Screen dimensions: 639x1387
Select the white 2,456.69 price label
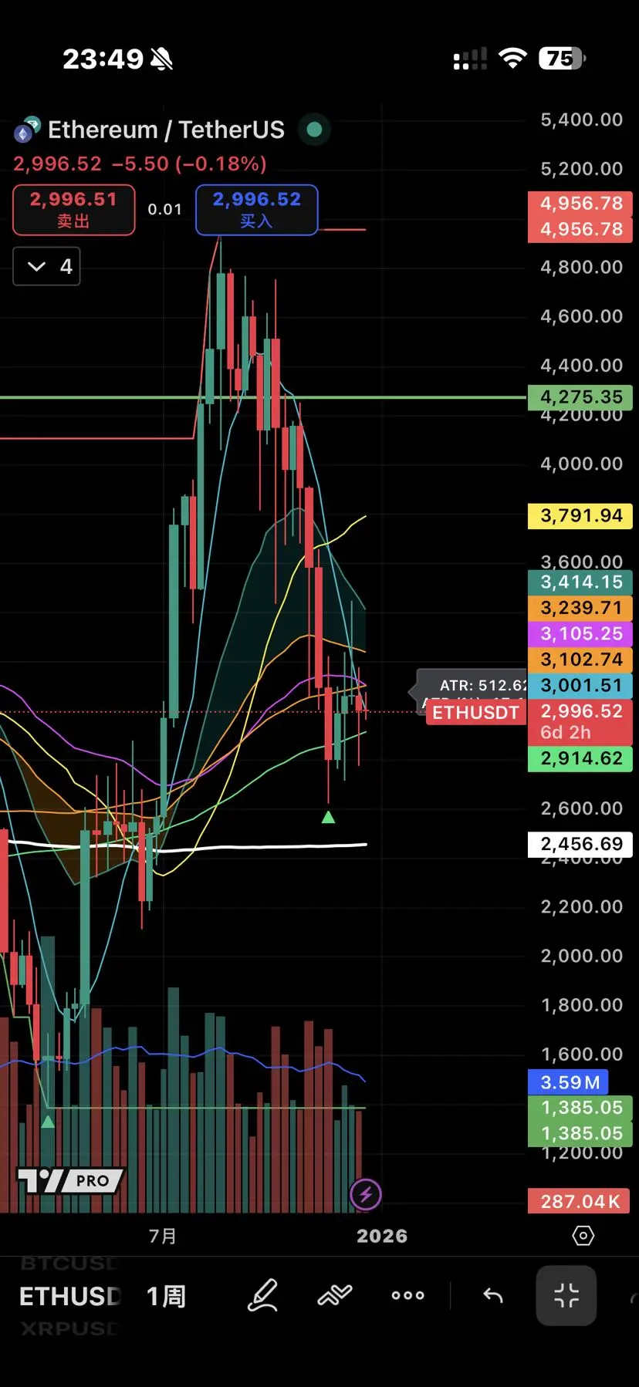click(x=580, y=845)
